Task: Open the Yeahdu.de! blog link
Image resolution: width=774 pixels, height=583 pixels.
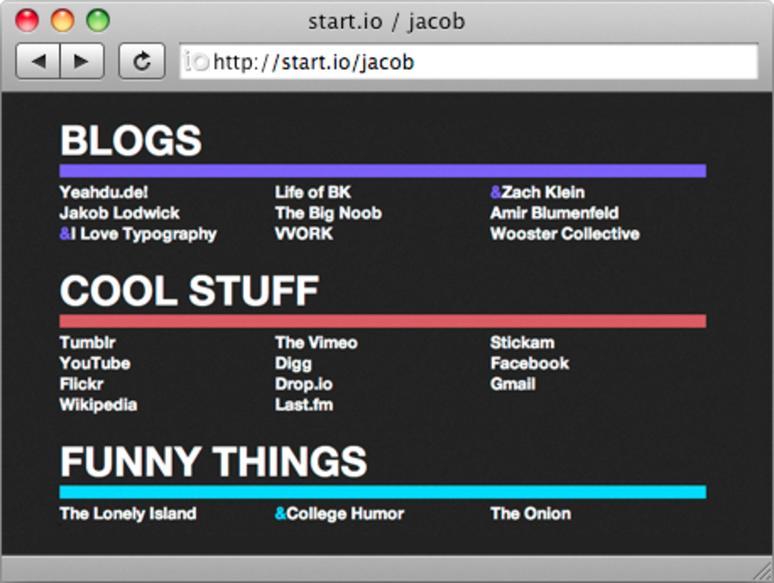Action: pyautogui.click(x=103, y=192)
